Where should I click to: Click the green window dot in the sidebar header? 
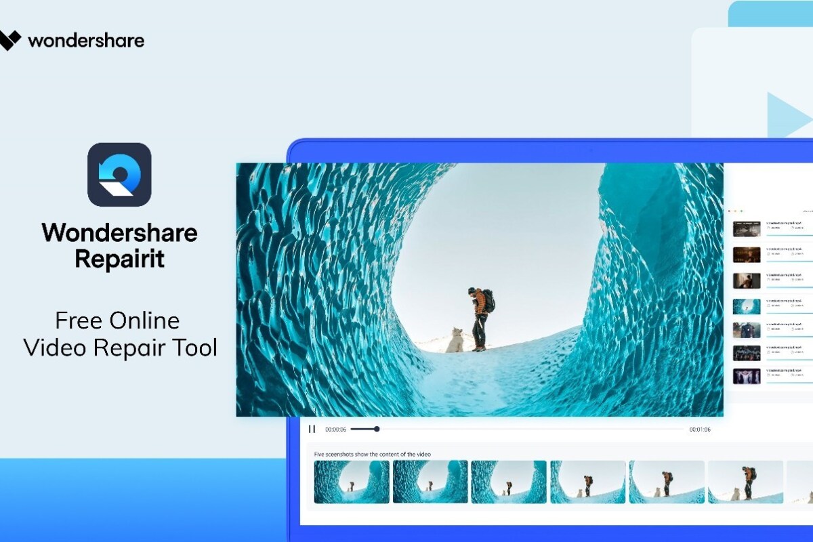(741, 211)
